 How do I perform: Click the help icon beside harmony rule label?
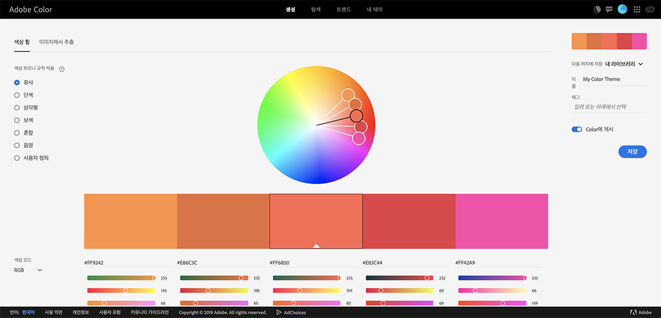click(62, 69)
